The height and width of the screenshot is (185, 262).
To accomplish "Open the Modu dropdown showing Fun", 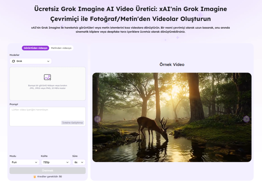I will (x=24, y=162).
